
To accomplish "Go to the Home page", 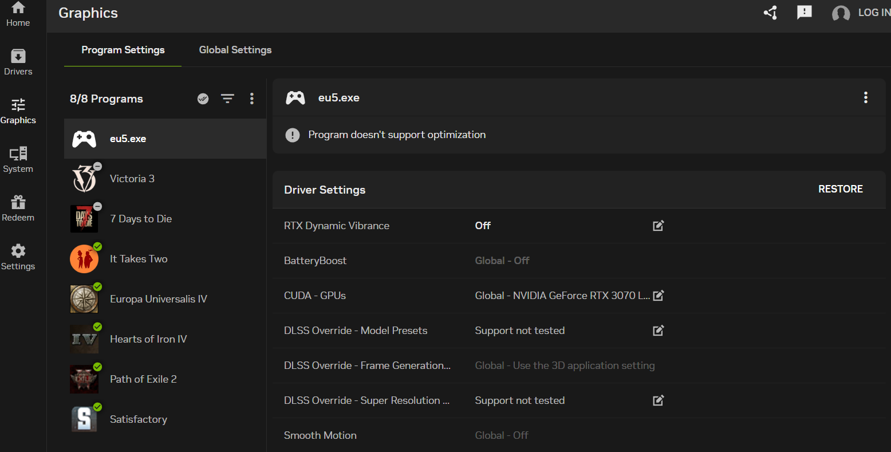I will tap(18, 14).
